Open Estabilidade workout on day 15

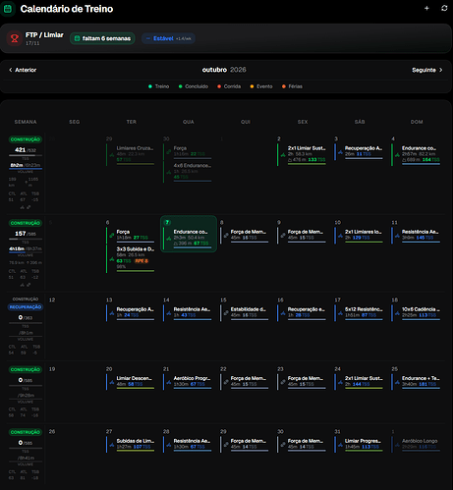[245, 313]
